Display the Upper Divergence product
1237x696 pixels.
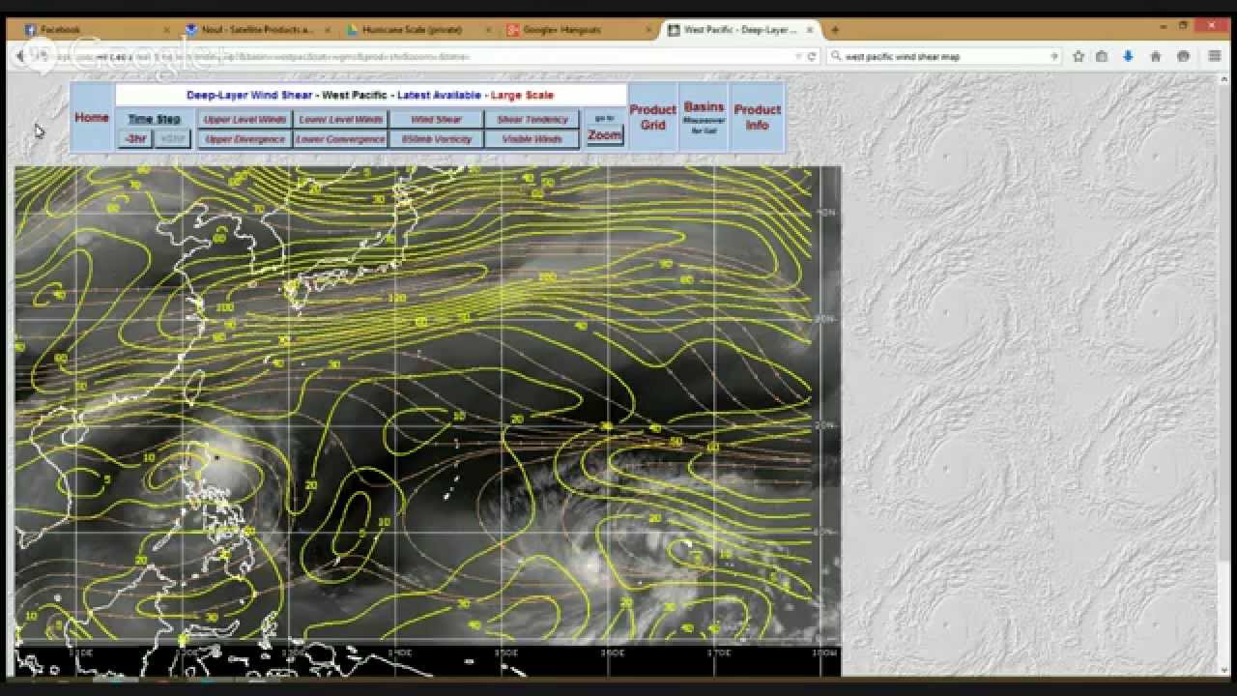[x=245, y=139]
